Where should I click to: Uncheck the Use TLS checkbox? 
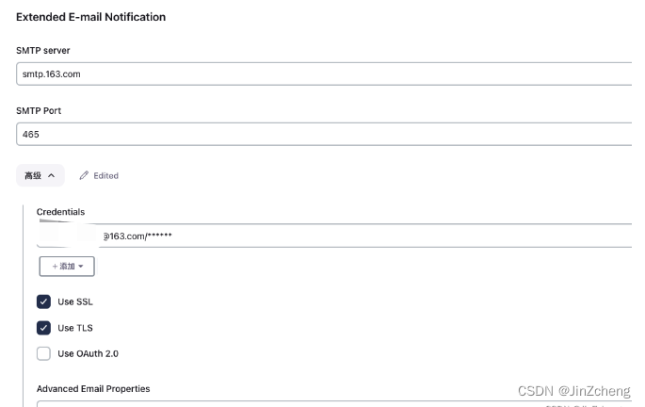[43, 328]
